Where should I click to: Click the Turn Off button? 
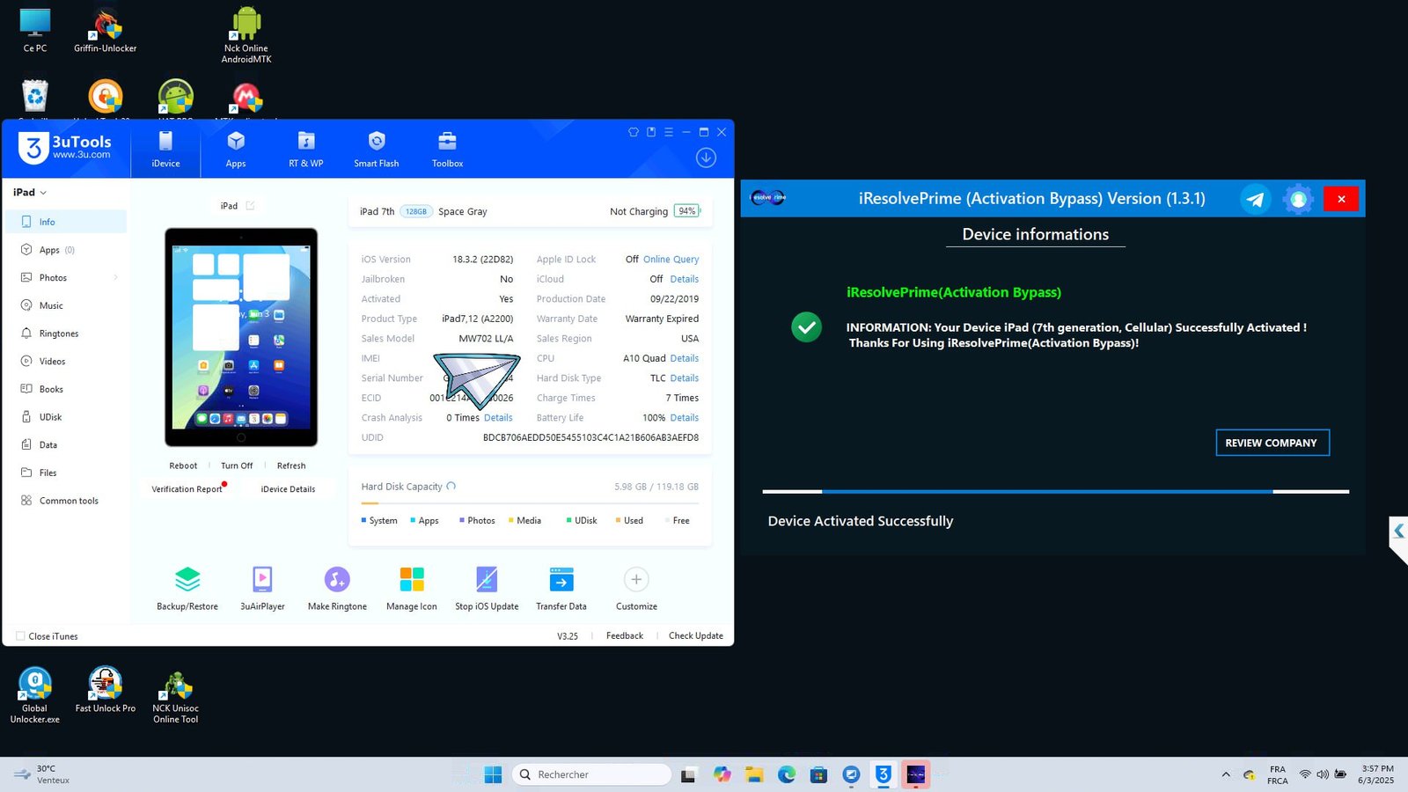(x=237, y=466)
